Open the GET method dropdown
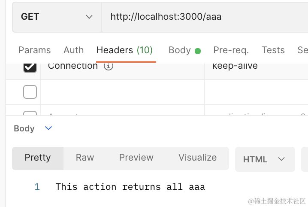308x207 pixels. [x=57, y=17]
